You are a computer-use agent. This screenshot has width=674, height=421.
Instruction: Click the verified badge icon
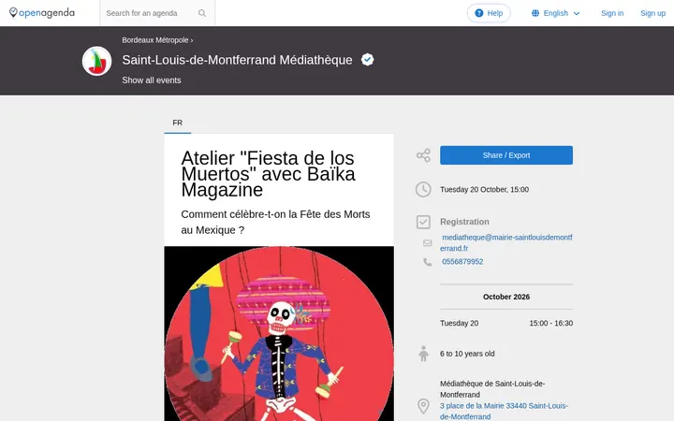click(x=367, y=59)
